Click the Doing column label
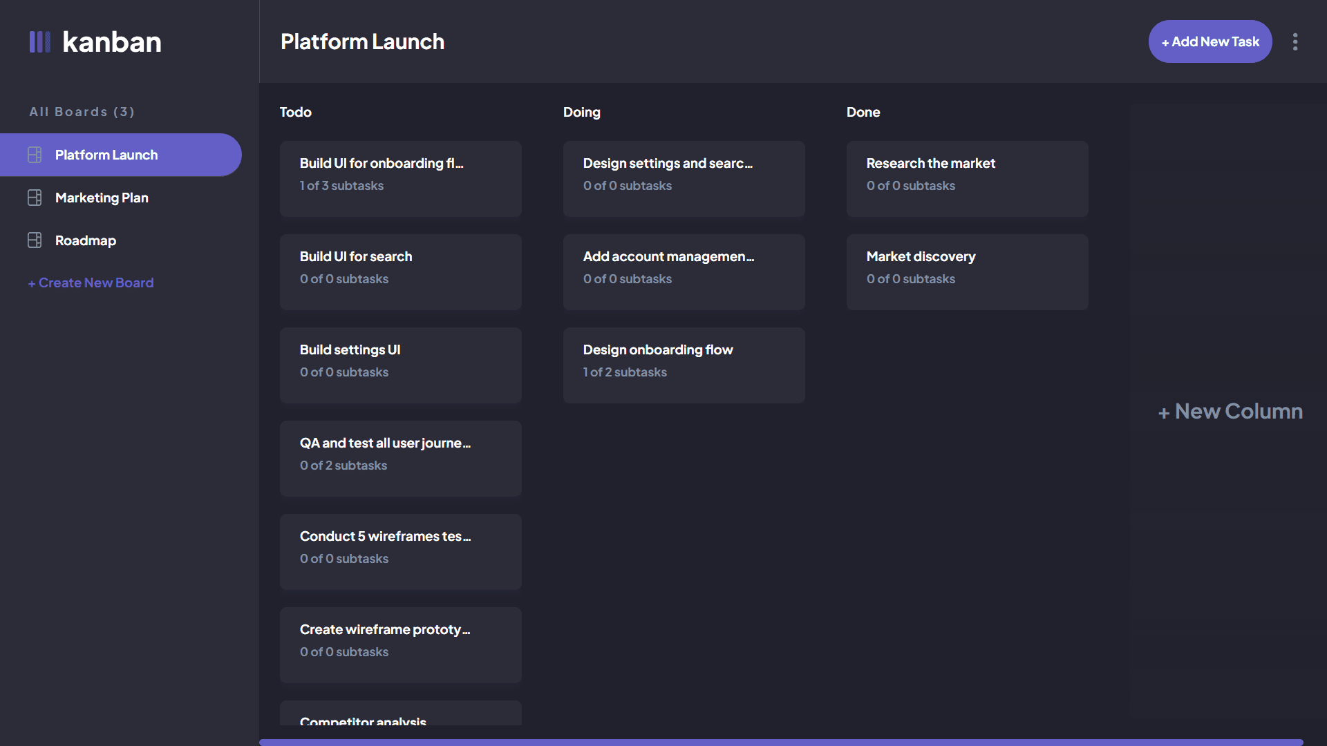This screenshot has height=746, width=1327. (581, 111)
